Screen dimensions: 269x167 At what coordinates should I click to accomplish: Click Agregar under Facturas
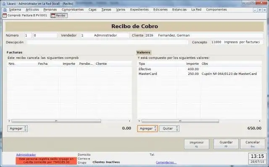pyautogui.click(x=18, y=129)
